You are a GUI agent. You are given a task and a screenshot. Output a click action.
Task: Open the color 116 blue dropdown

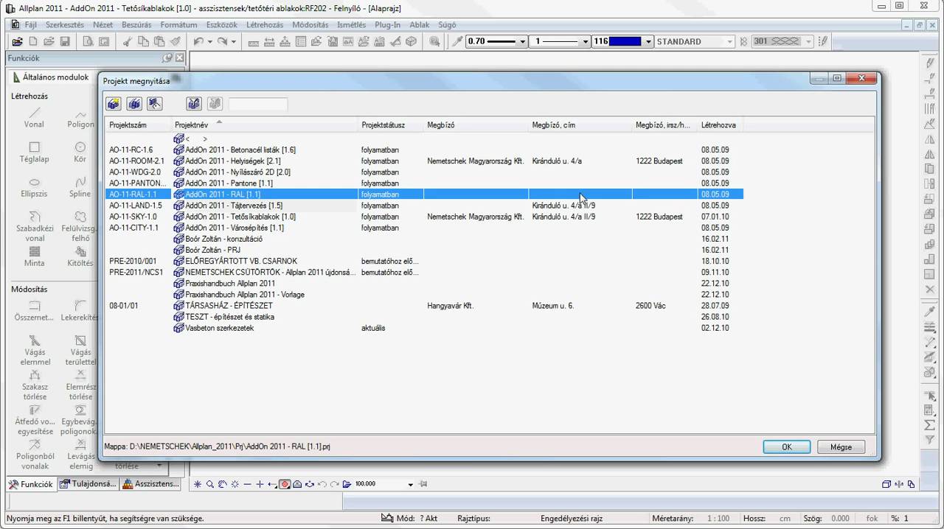(649, 42)
